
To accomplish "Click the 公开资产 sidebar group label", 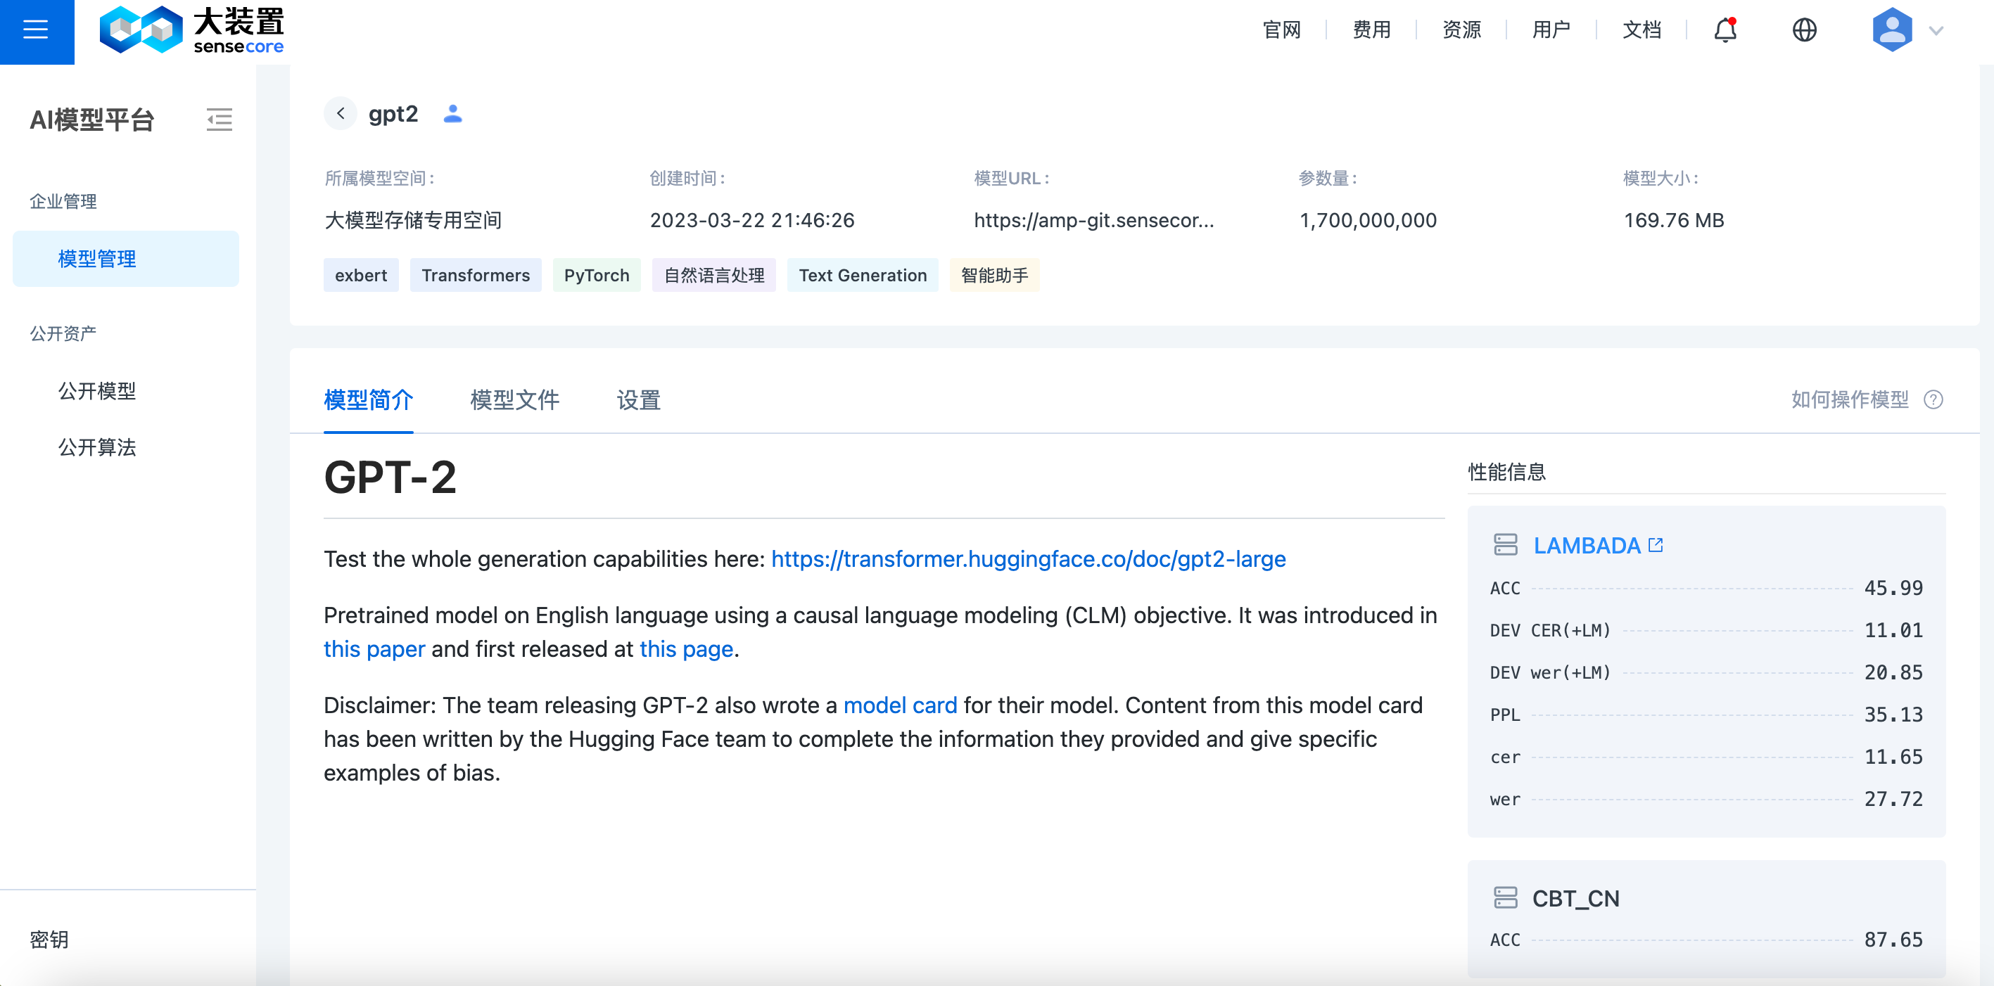I will [63, 333].
